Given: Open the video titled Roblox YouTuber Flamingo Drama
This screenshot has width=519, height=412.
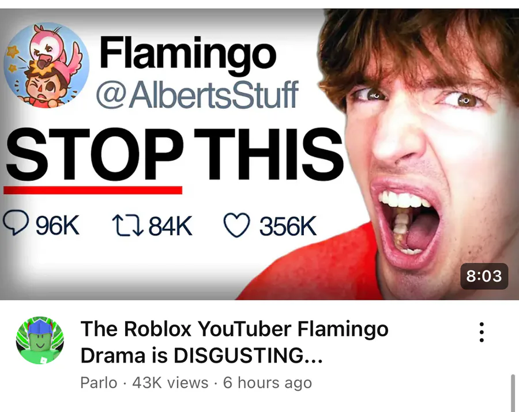Looking at the screenshot, I should [234, 342].
